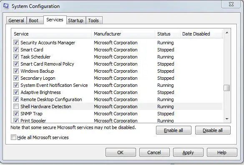The height and width of the screenshot is (165, 244).
Task: Uncheck the Windows Backup service
Action: point(16,71)
